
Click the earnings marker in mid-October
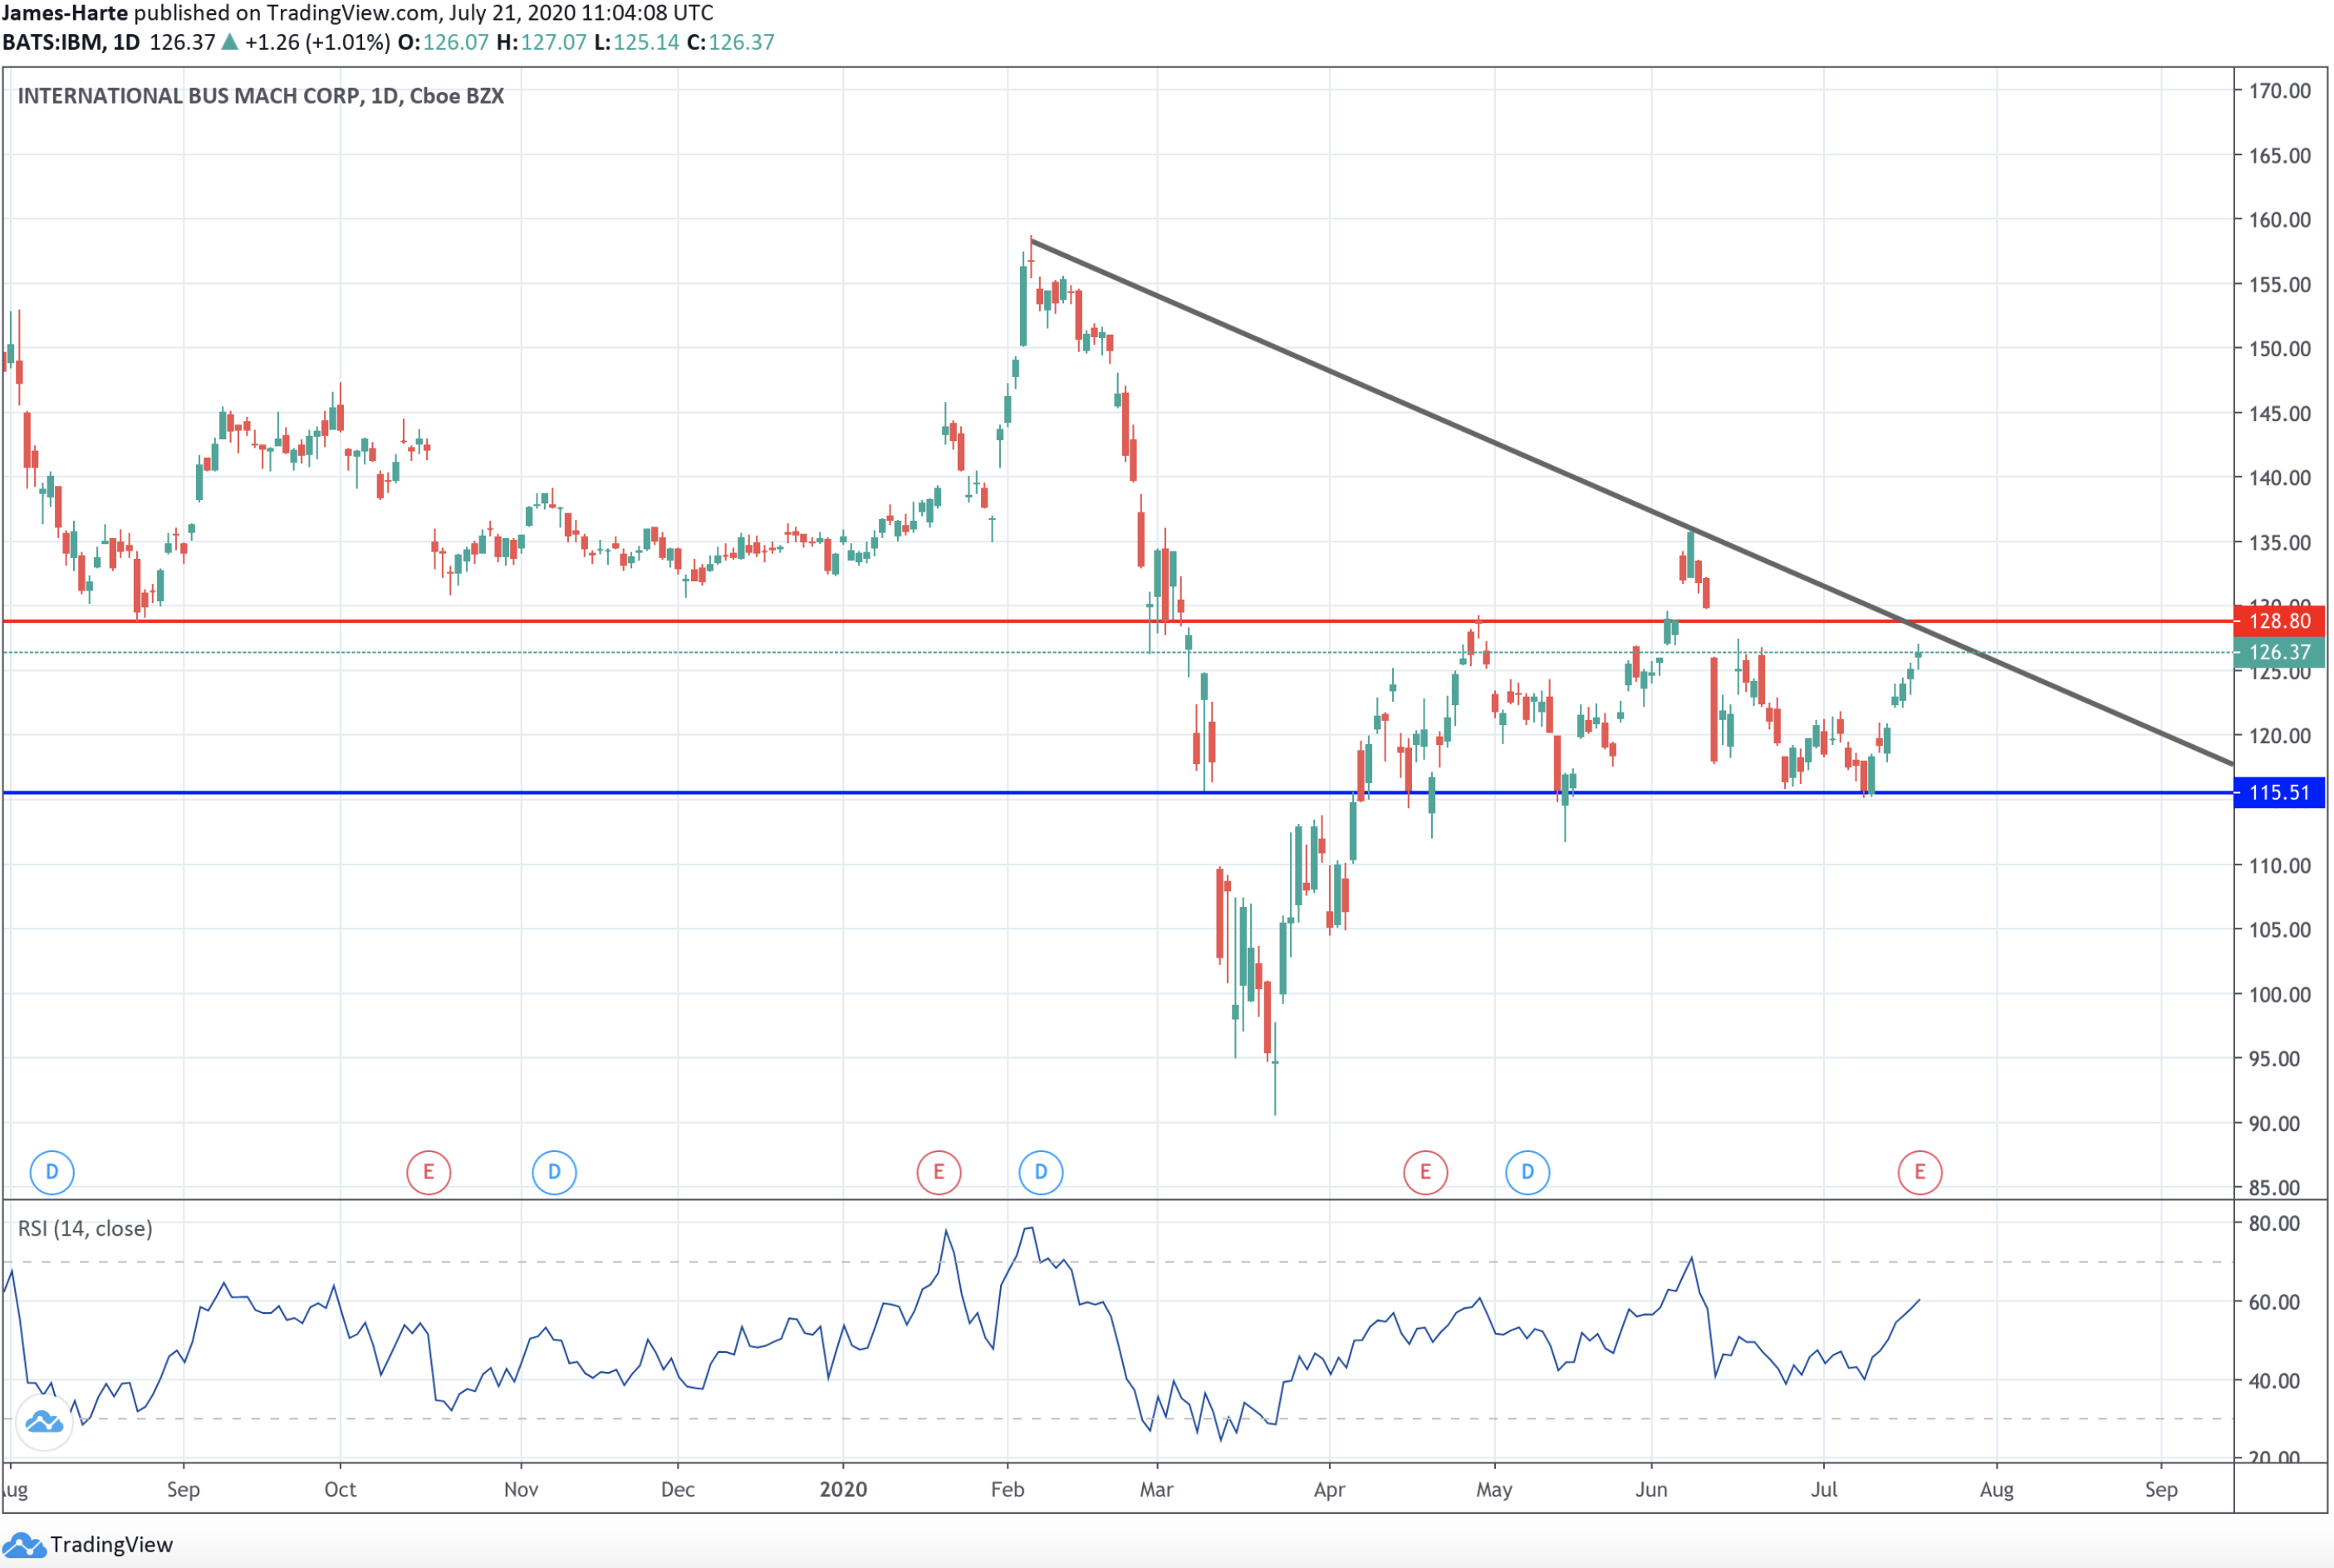tap(428, 1172)
